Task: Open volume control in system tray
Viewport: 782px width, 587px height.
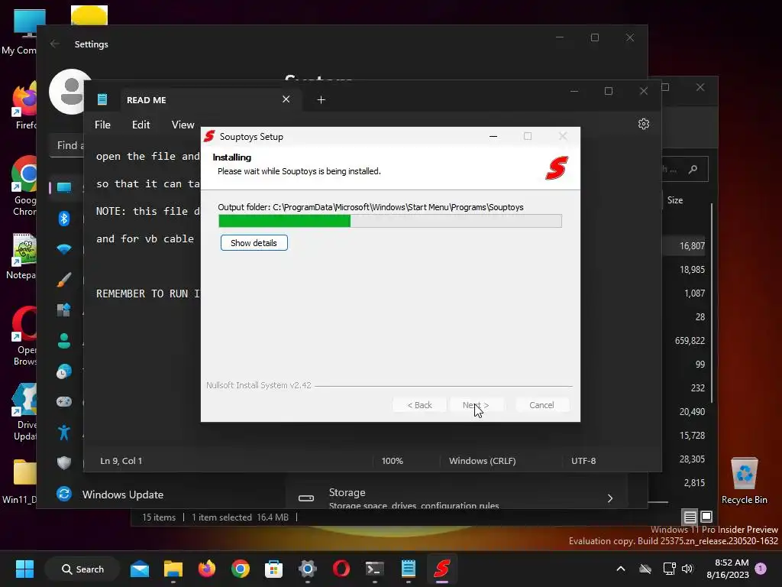Action: pos(687,569)
